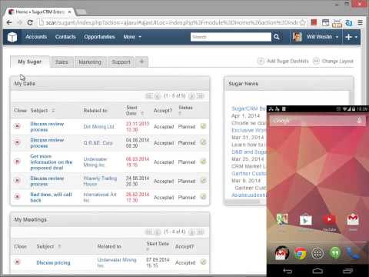This screenshot has height=277, width=369.
Task: Expand the More modules dropdown
Action: point(132,37)
